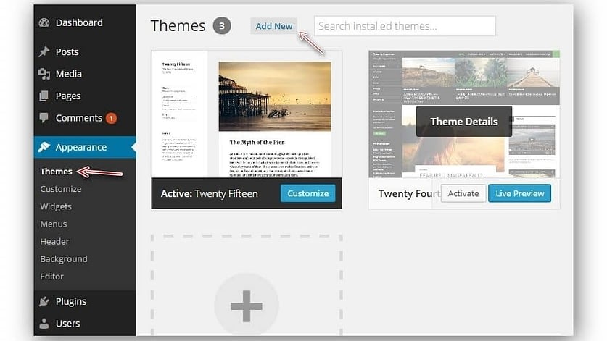This screenshot has width=607, height=341.
Task: Open the Menus submenu item
Action: 54,224
